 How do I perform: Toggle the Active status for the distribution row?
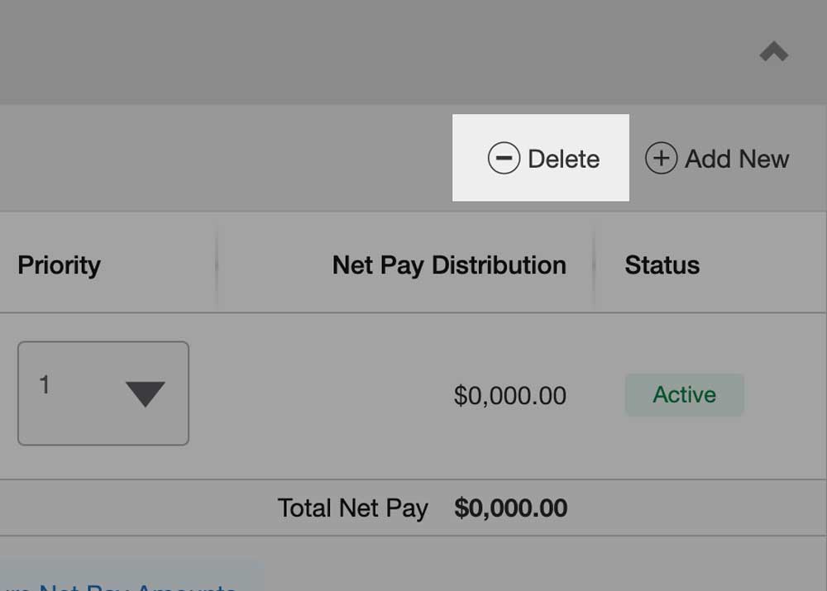(x=684, y=395)
